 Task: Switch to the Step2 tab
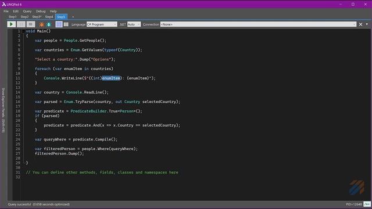click(24, 17)
